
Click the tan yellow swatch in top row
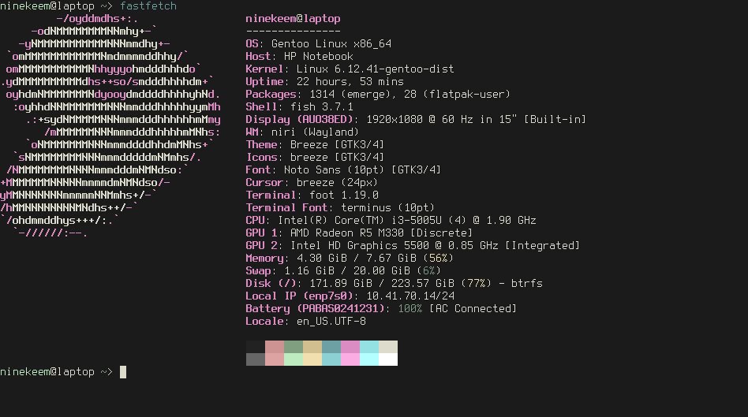point(312,347)
